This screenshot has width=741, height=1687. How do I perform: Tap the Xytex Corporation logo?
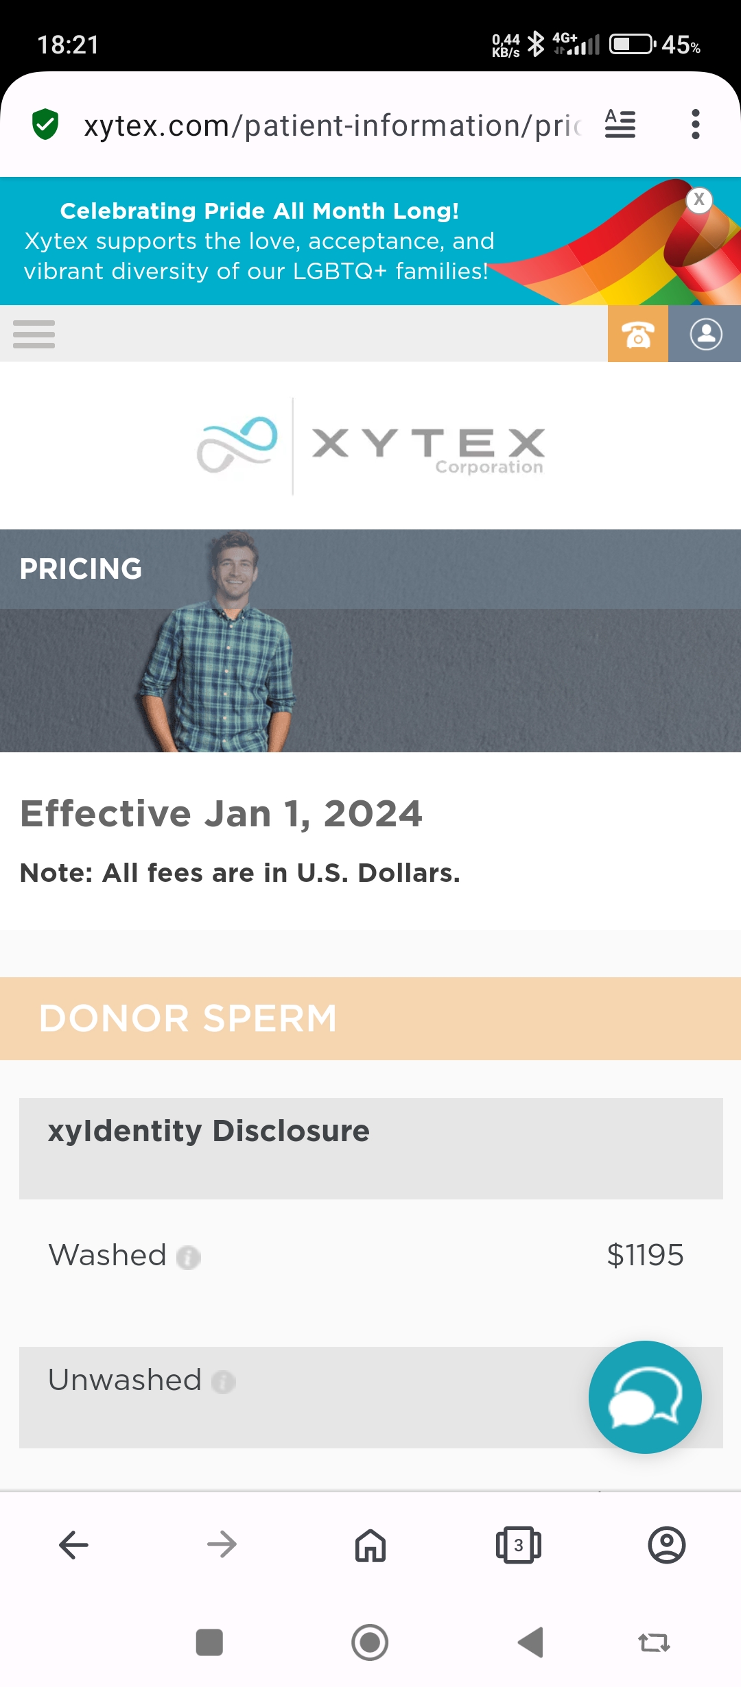coord(370,446)
